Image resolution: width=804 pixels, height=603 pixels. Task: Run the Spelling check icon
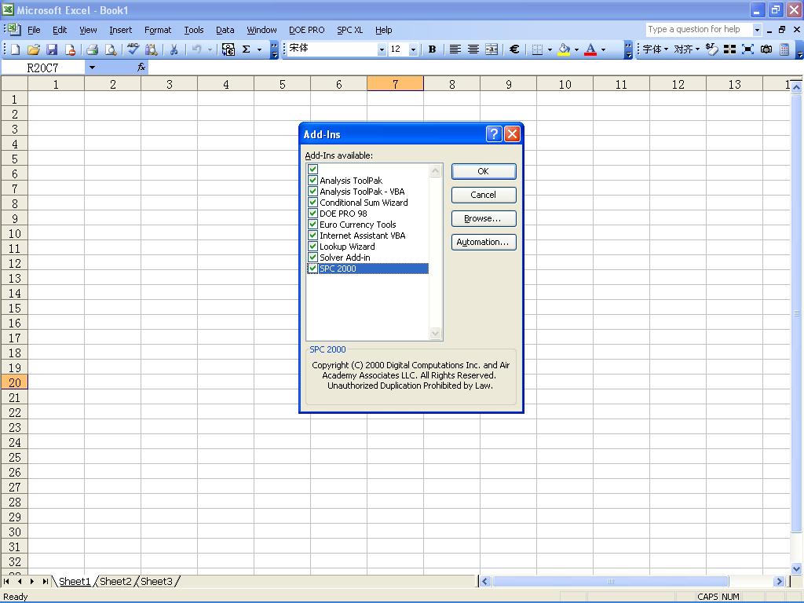(133, 49)
